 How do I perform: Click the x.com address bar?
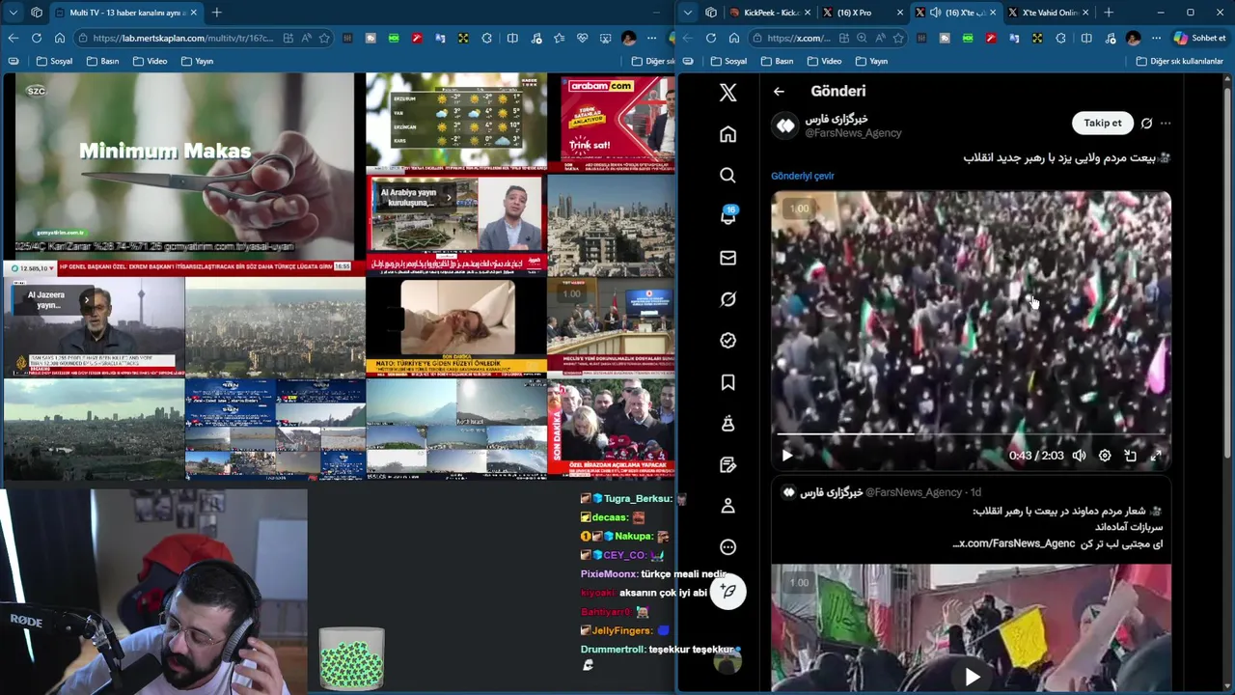coord(800,39)
